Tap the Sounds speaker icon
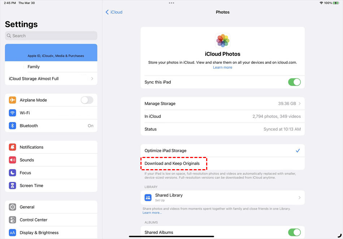343x239 pixels. (13, 160)
